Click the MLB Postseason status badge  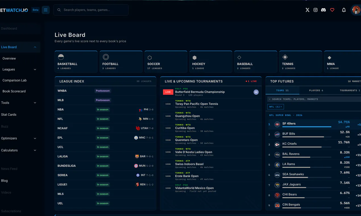point(103,100)
